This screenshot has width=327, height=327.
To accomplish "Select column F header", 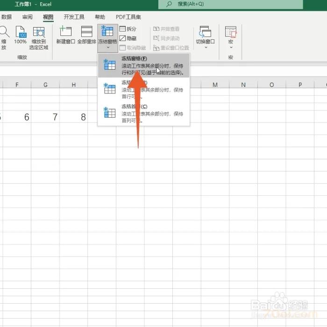I will click(x=17, y=85).
